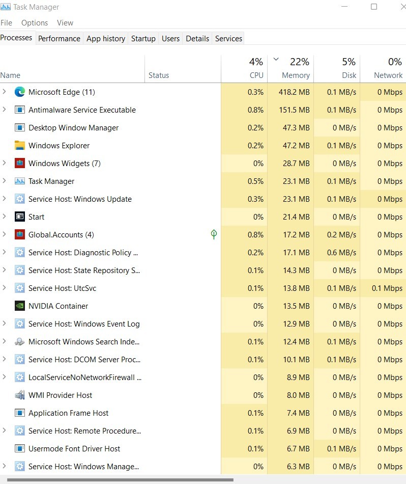Click the WMI Provider Host icon
Image resolution: width=406 pixels, height=484 pixels.
click(x=20, y=395)
